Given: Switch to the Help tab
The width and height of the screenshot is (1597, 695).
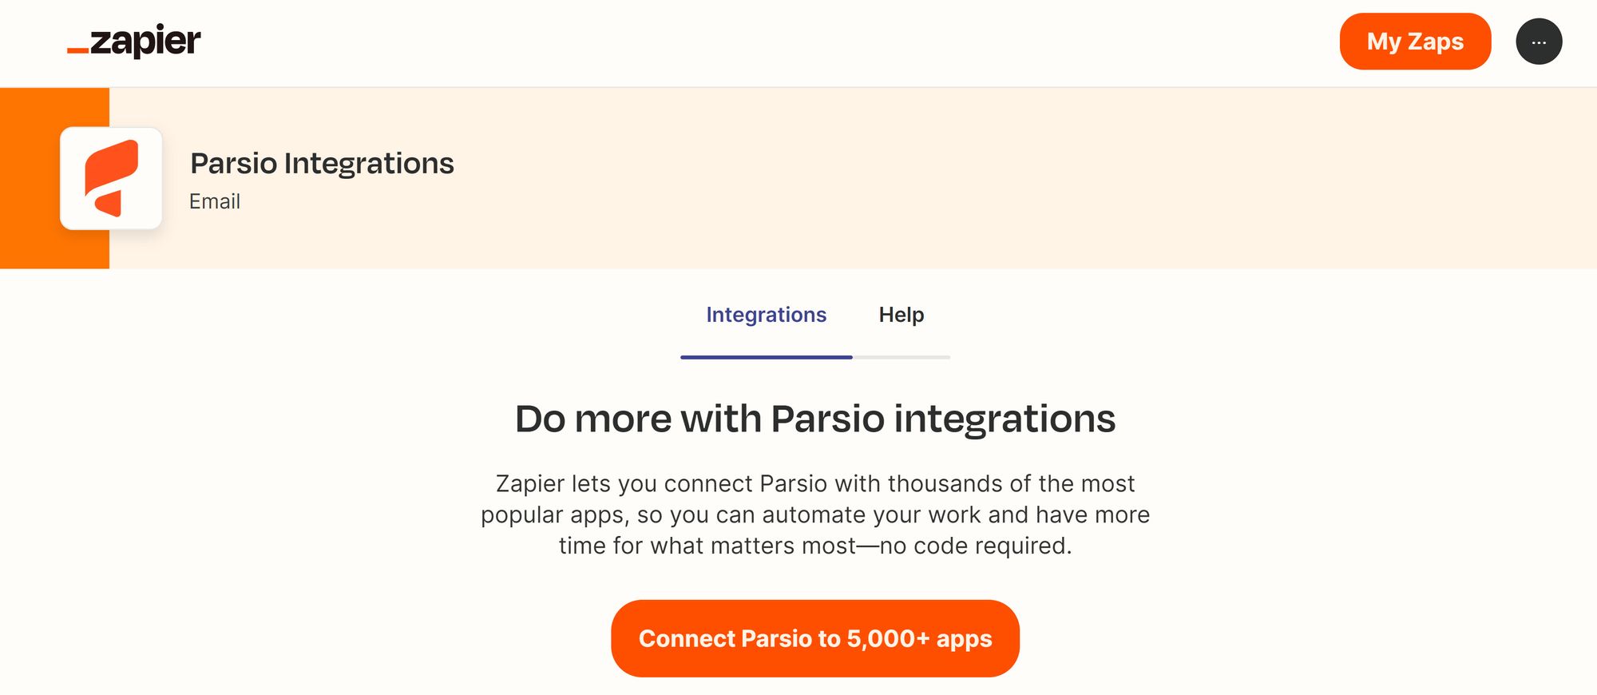Looking at the screenshot, I should 902,315.
